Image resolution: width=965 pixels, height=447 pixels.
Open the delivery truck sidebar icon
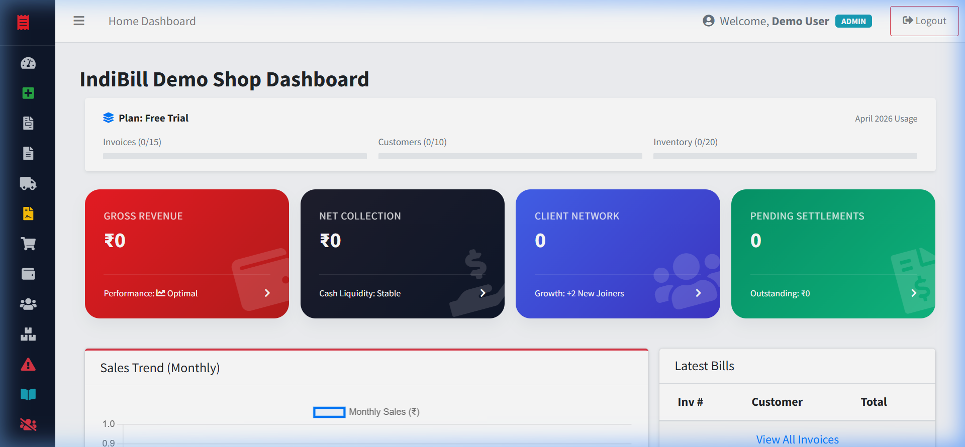28,184
